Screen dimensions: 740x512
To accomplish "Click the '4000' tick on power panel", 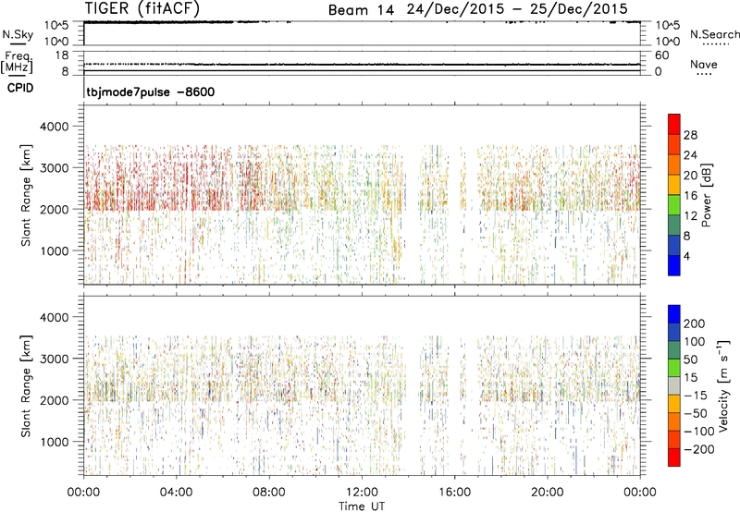I will click(55, 127).
